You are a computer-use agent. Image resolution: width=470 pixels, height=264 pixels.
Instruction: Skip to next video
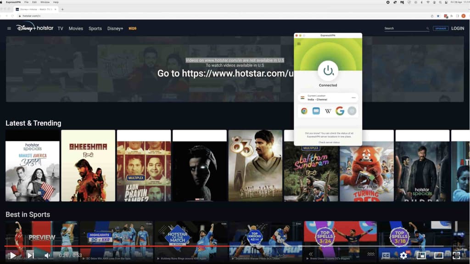30,255
